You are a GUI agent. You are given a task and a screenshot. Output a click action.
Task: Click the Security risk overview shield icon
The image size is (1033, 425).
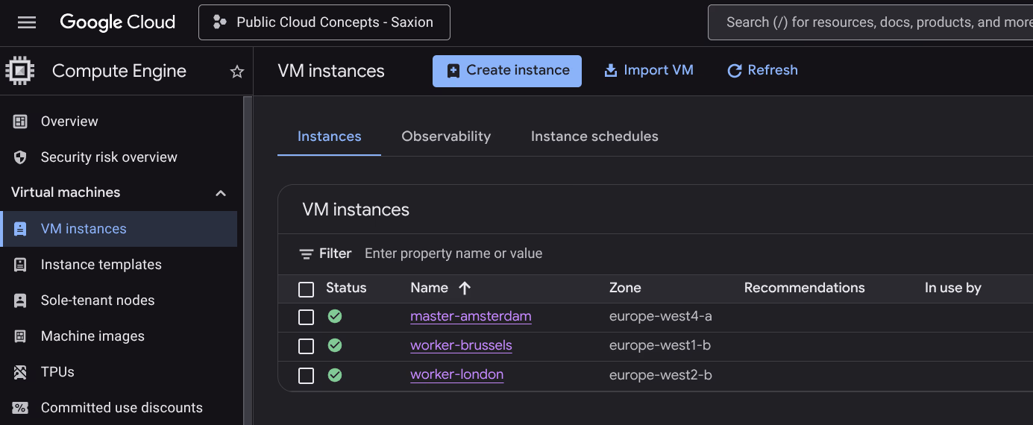pos(20,157)
